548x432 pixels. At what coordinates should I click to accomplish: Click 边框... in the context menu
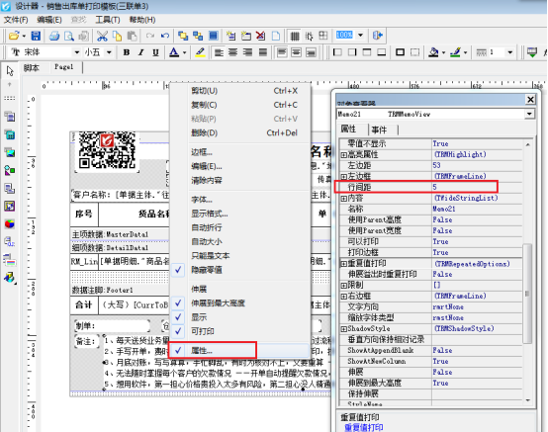pyautogui.click(x=202, y=152)
